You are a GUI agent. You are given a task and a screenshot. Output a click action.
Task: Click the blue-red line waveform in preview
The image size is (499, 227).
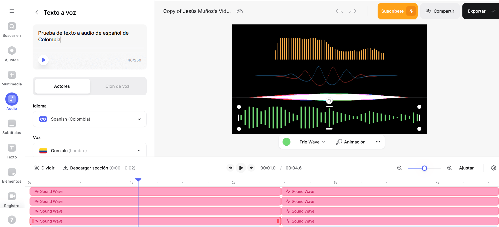tap(327, 76)
